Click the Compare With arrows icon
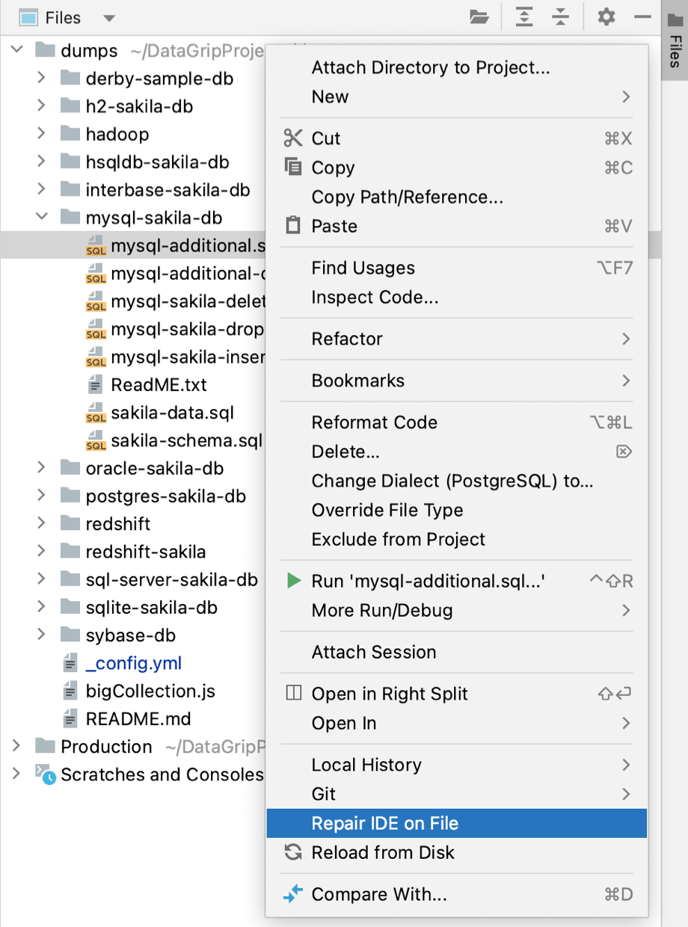The height and width of the screenshot is (927, 688). pos(293,894)
